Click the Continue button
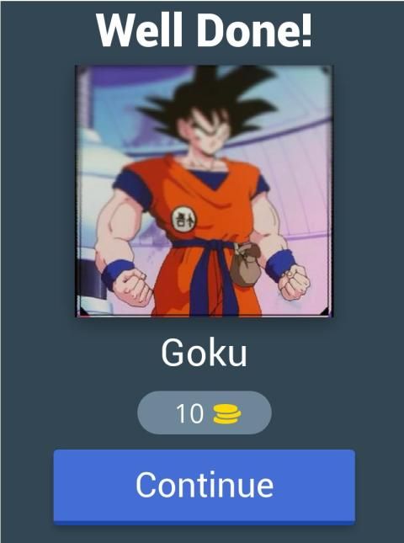The height and width of the screenshot is (543, 404). (205, 487)
